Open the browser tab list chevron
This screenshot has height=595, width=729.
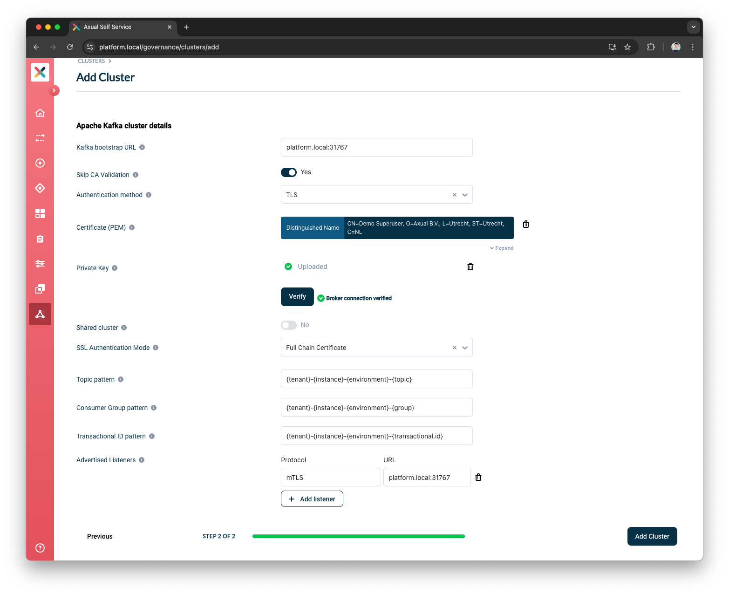[x=694, y=27]
